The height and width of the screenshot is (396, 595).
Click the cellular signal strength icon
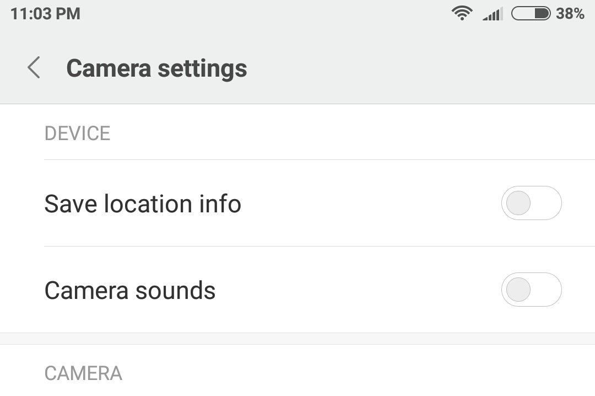pyautogui.click(x=493, y=14)
